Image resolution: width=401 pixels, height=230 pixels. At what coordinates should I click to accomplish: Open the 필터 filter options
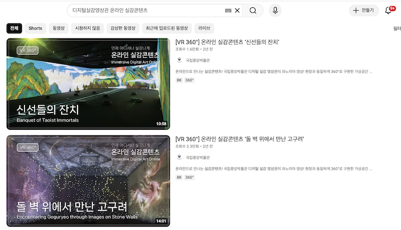397,28
